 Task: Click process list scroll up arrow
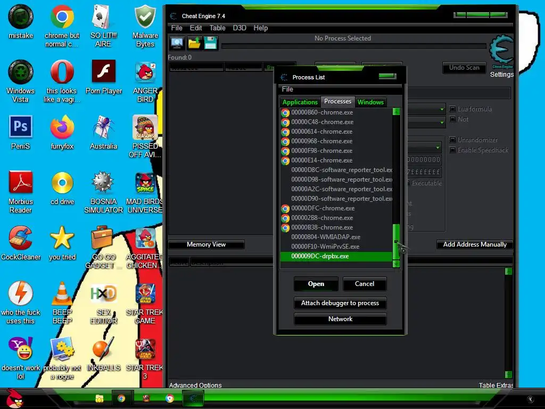[396, 111]
